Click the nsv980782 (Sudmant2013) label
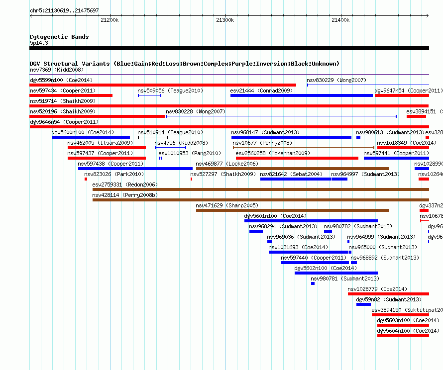 coord(358,226)
